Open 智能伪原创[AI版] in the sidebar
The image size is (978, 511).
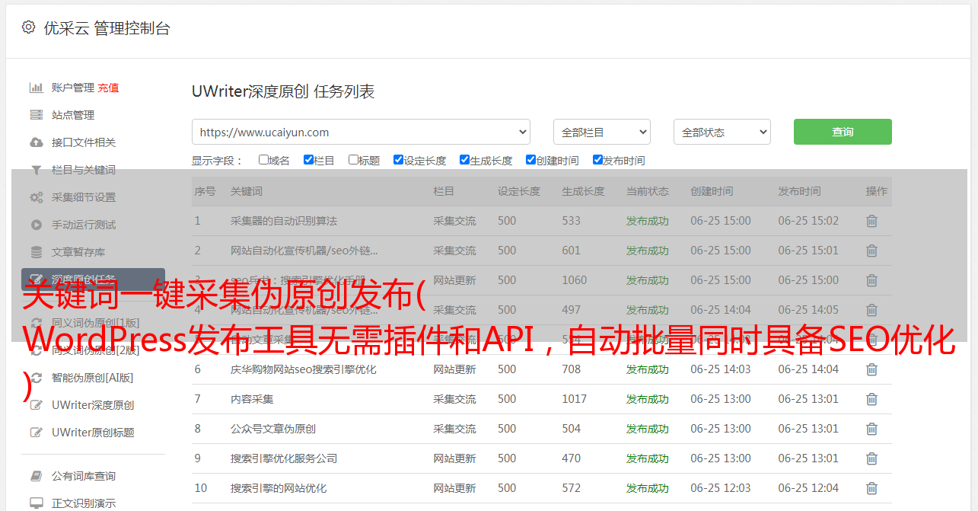click(92, 378)
